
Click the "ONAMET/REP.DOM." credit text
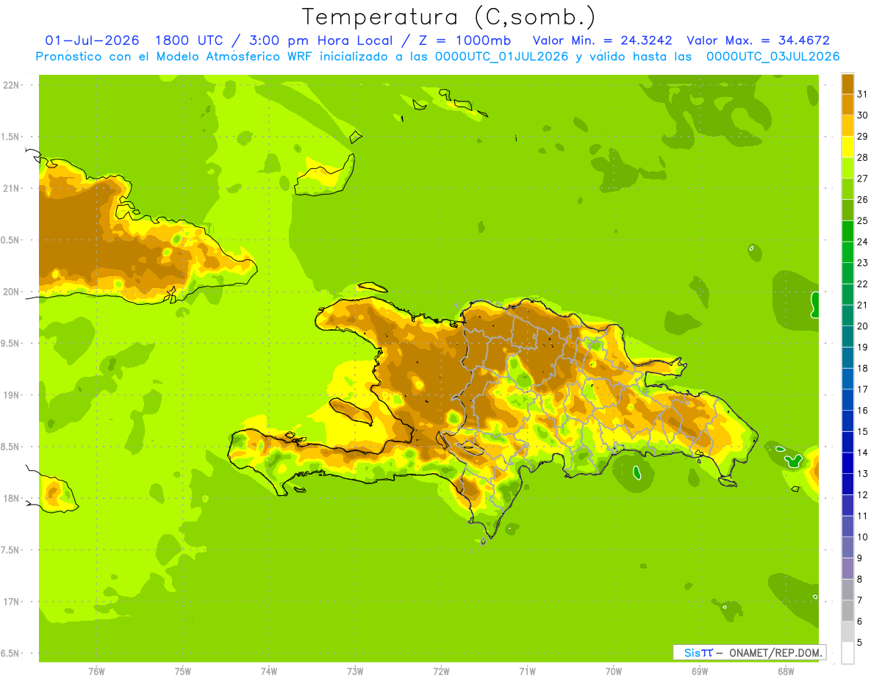coord(775,652)
